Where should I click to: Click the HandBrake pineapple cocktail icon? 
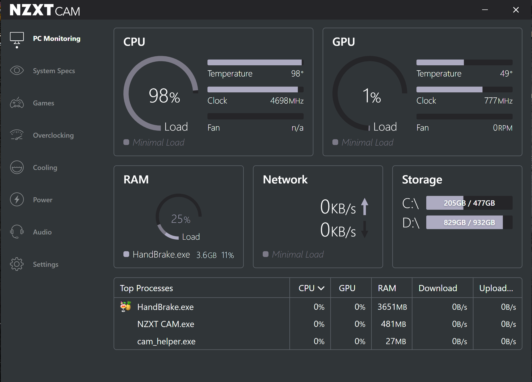click(126, 306)
